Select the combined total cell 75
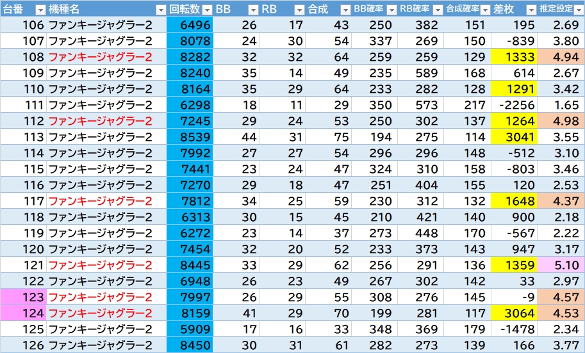 coord(328,137)
